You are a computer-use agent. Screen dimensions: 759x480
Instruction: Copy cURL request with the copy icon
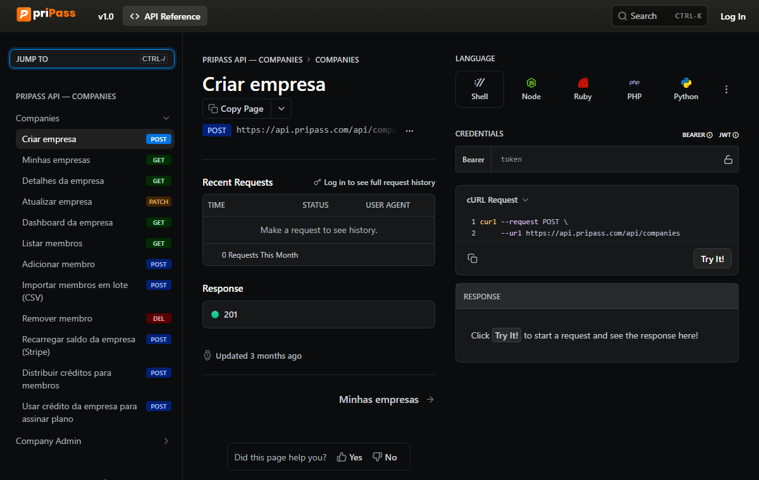click(x=472, y=258)
